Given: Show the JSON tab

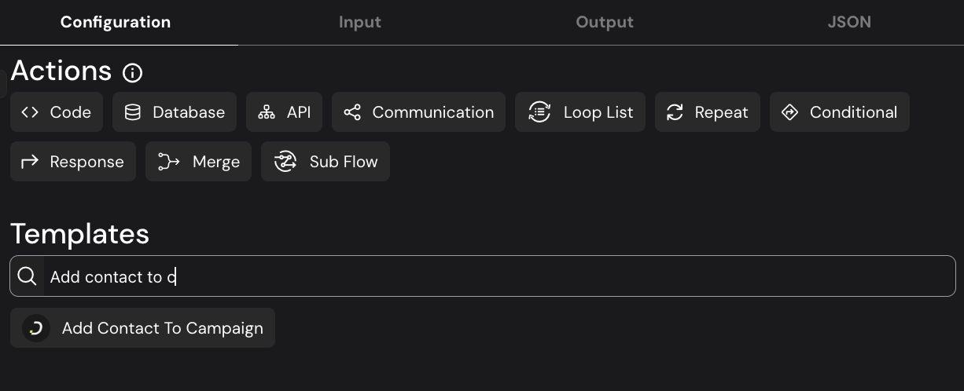Looking at the screenshot, I should click(849, 22).
